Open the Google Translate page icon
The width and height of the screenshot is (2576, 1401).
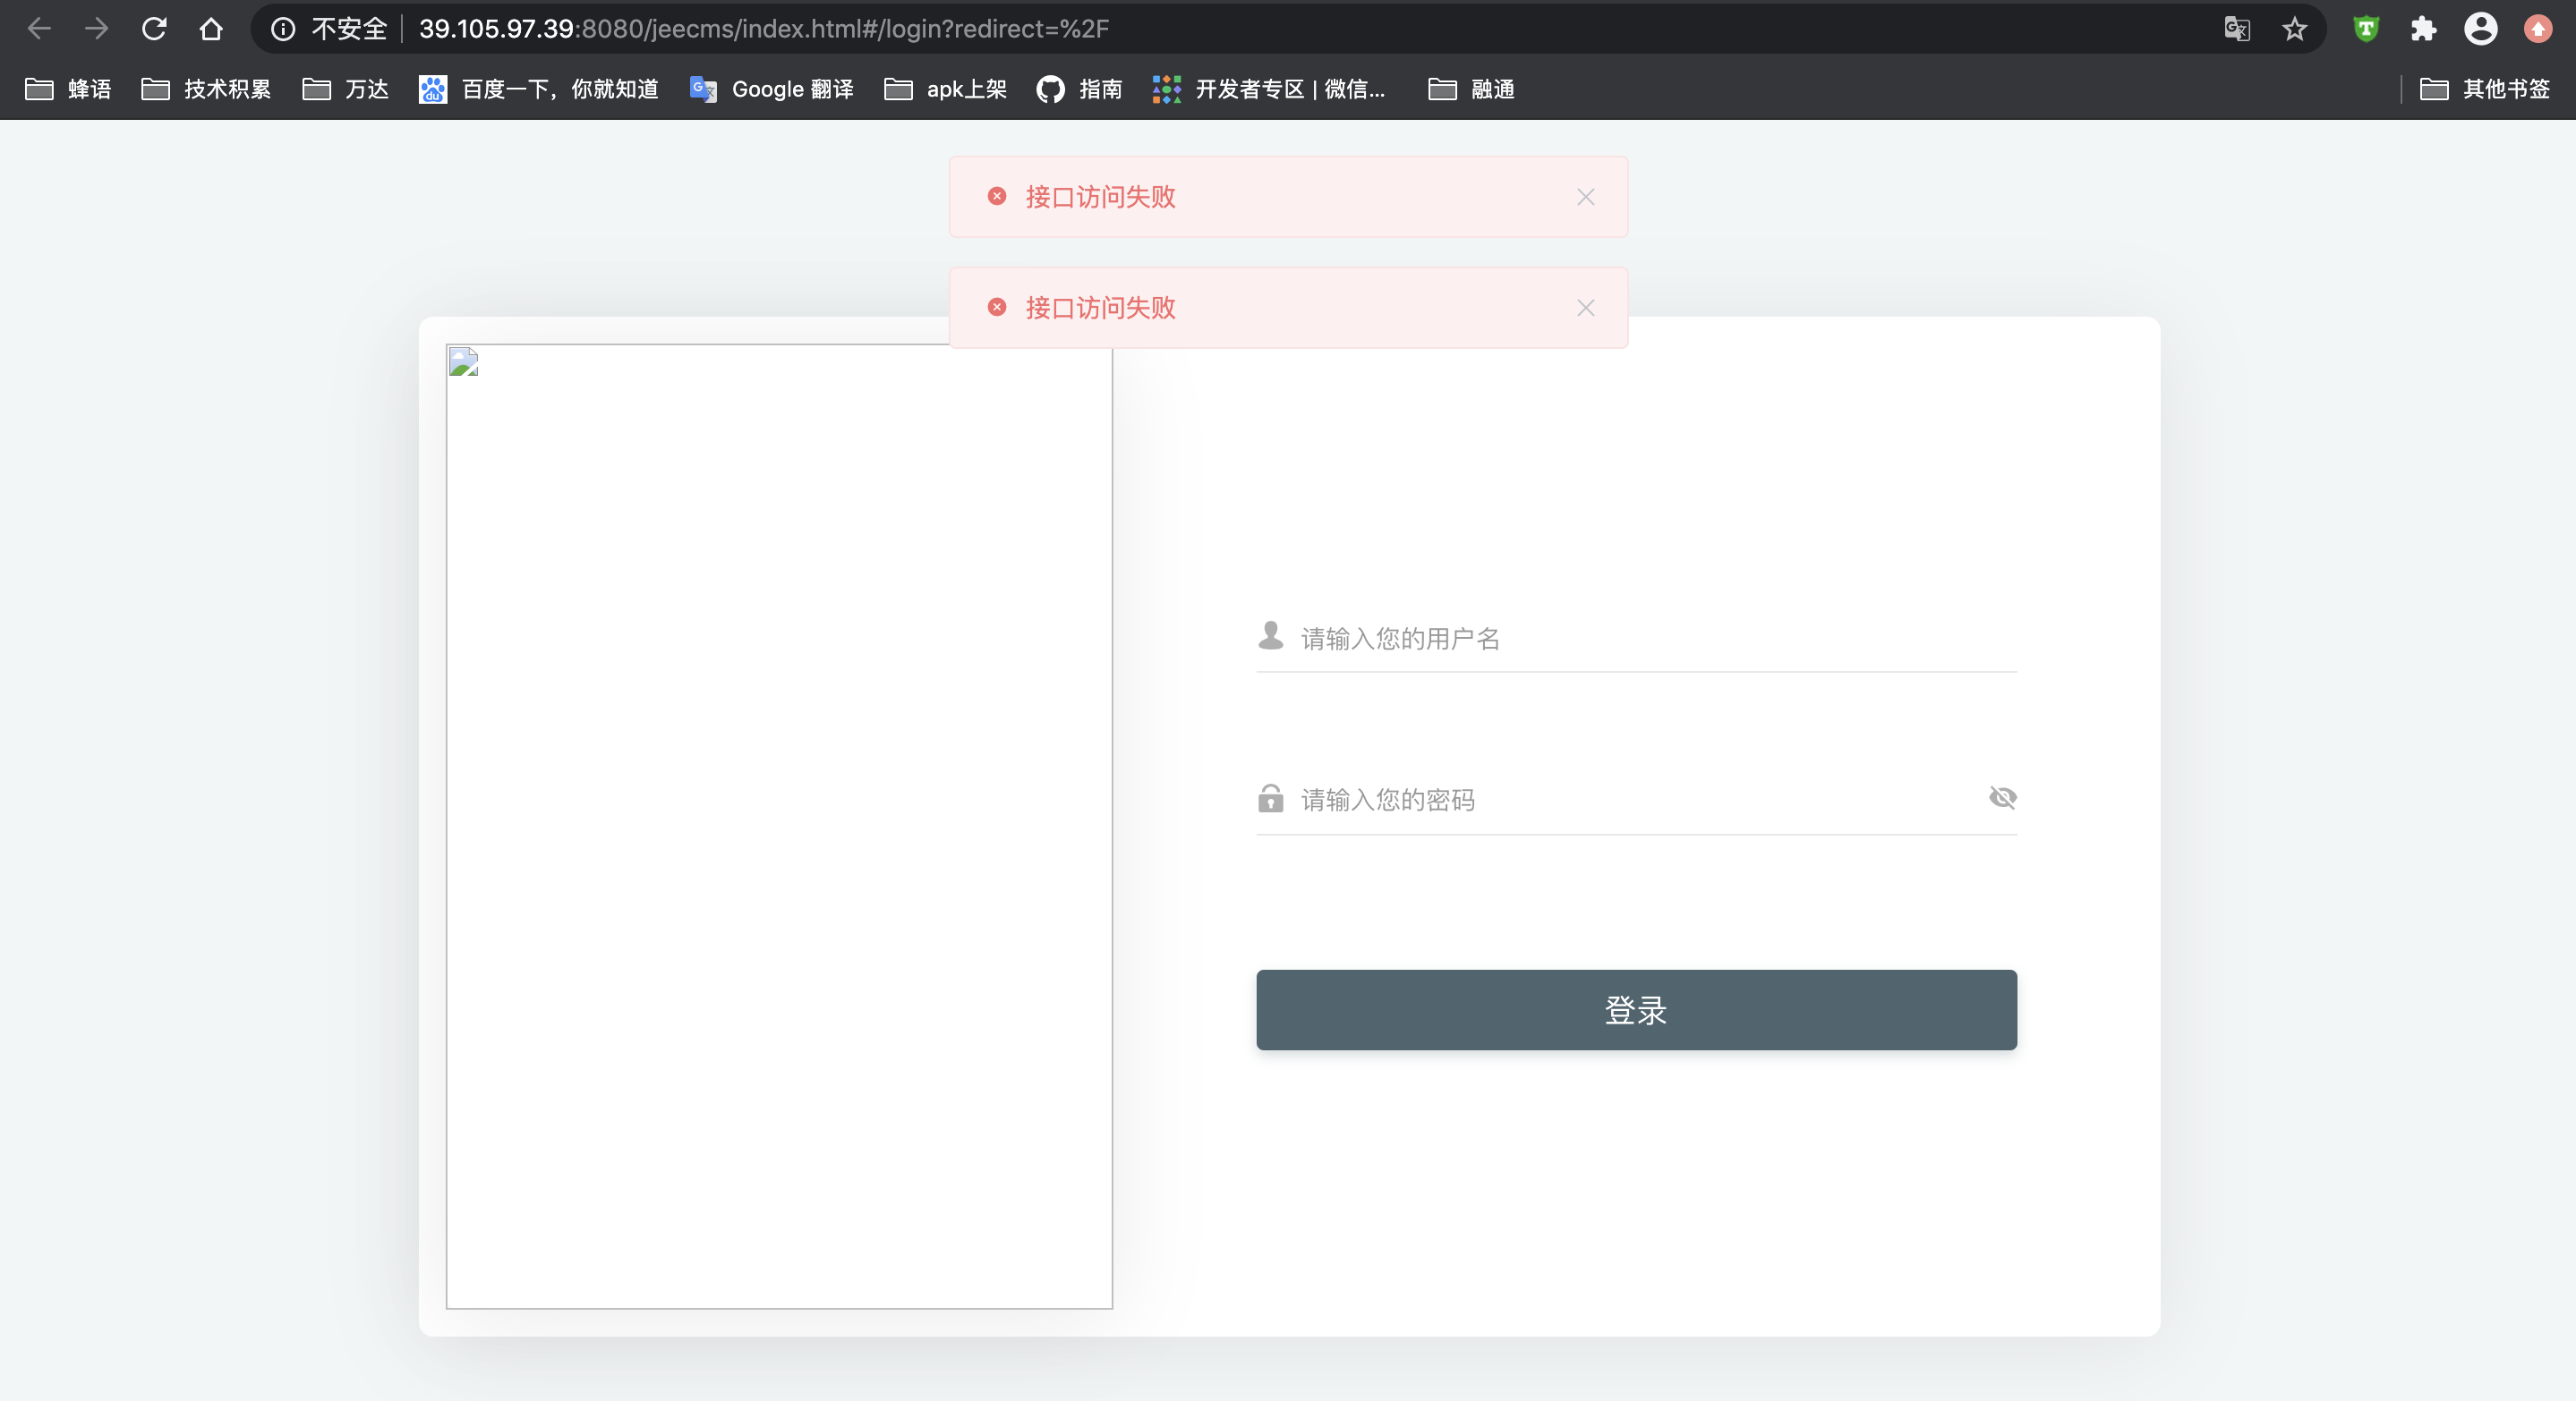pyautogui.click(x=2237, y=29)
